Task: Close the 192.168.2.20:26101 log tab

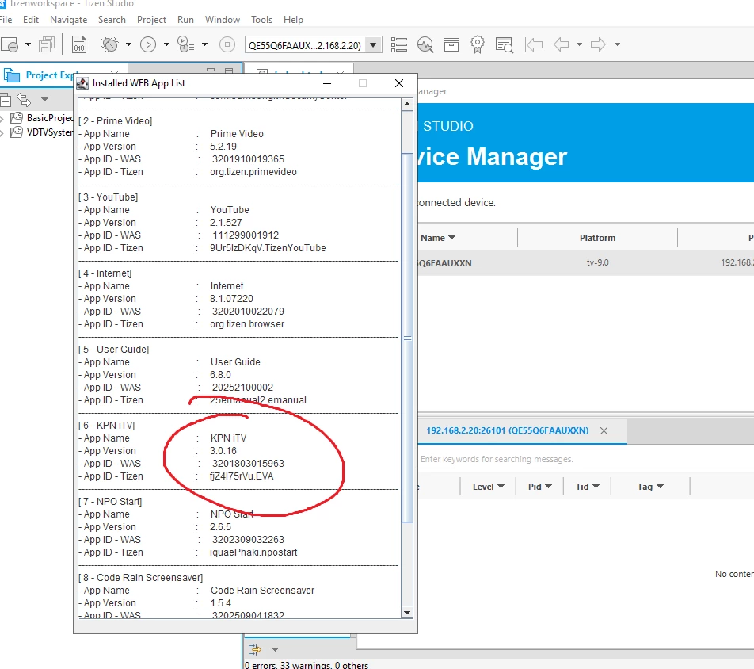Action: (x=604, y=430)
